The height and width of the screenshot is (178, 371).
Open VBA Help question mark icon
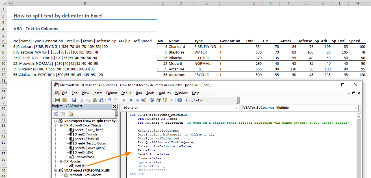coord(179,100)
